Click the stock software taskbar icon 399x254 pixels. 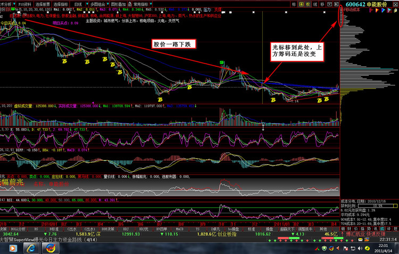50,248
